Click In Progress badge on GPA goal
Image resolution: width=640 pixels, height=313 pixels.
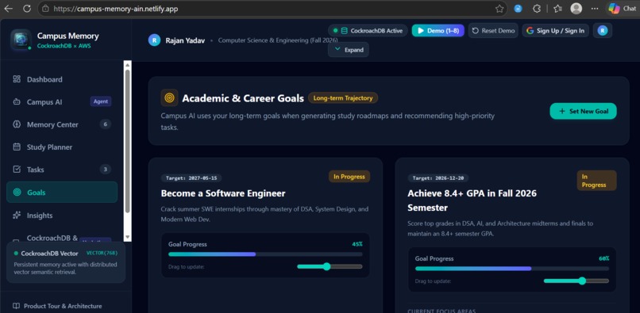pos(597,181)
